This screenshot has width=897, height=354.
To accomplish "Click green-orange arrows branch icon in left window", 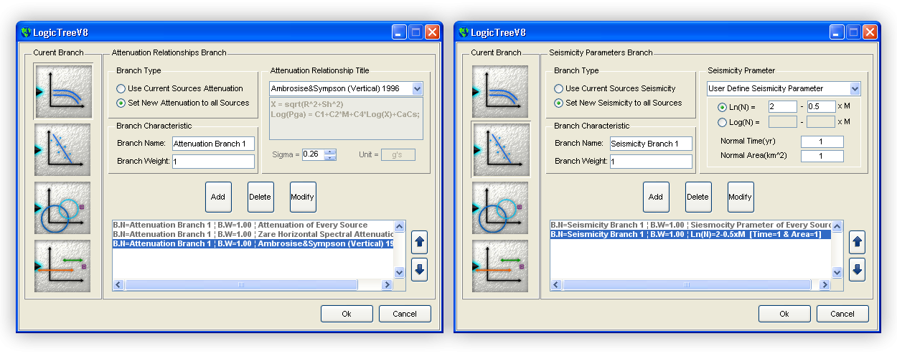I will (x=64, y=266).
